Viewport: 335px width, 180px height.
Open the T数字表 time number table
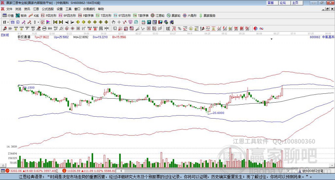coord(141,16)
